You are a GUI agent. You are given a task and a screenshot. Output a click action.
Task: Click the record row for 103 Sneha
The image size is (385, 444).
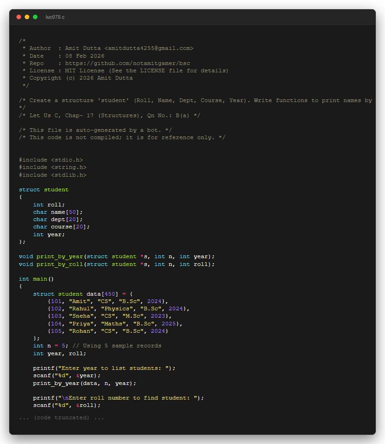pos(110,316)
